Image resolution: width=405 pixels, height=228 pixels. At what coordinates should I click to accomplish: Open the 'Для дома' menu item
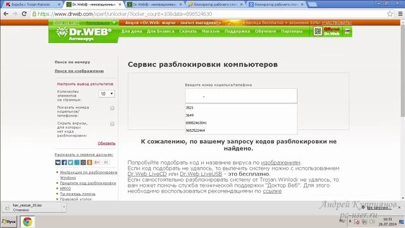click(x=132, y=31)
